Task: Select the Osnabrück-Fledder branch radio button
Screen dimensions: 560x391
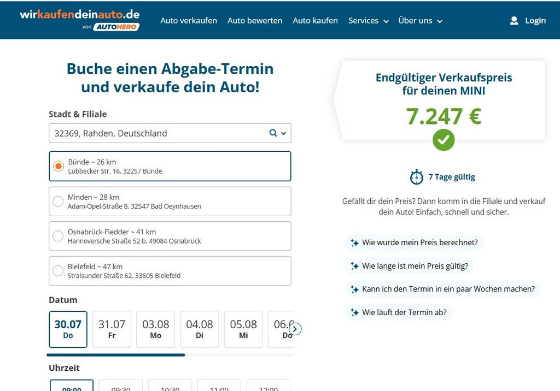Action: click(x=58, y=236)
